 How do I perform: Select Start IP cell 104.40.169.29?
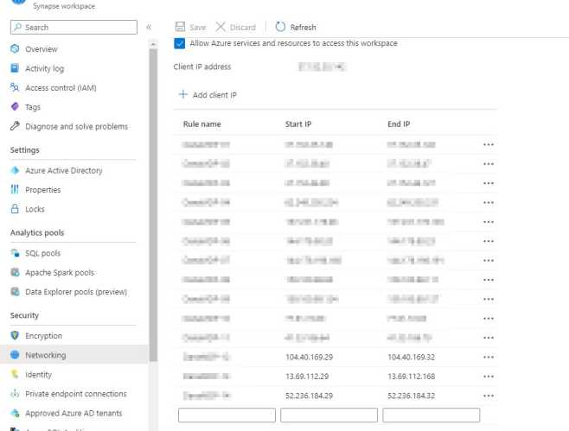[x=310, y=357]
